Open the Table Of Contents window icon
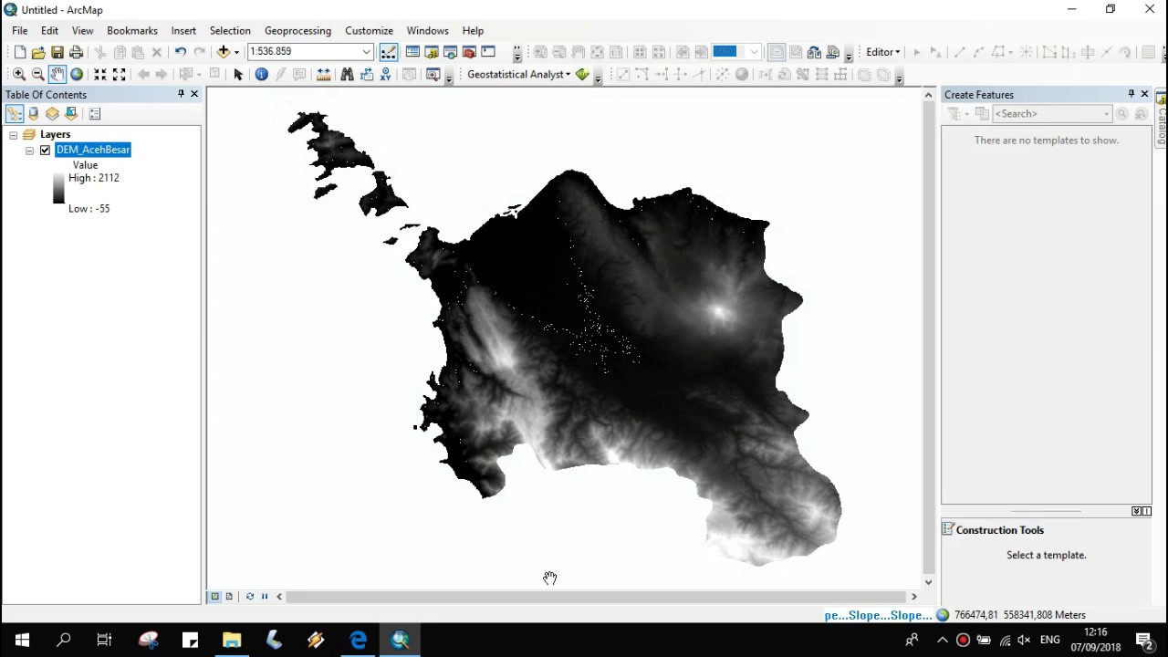1168x657 pixels. 412,52
